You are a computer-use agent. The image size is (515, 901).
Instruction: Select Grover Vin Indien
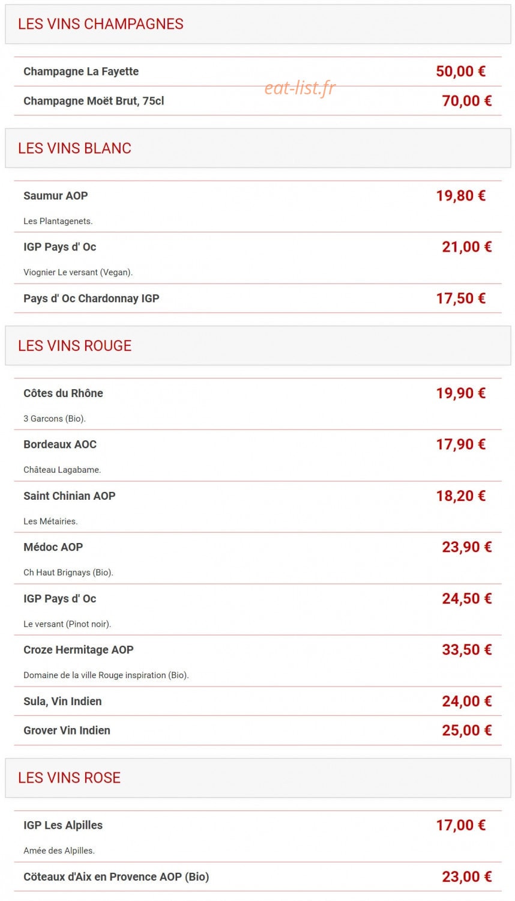point(67,731)
